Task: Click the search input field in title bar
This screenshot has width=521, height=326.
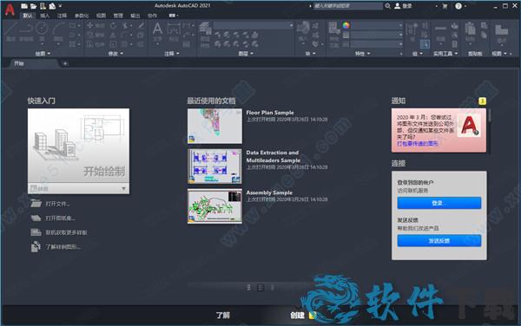Action: [348, 6]
